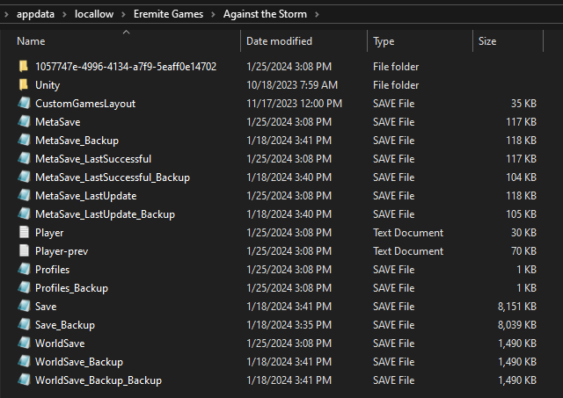The height and width of the screenshot is (398, 563).
Task: Sort by the Date modified column header
Action: 281,41
